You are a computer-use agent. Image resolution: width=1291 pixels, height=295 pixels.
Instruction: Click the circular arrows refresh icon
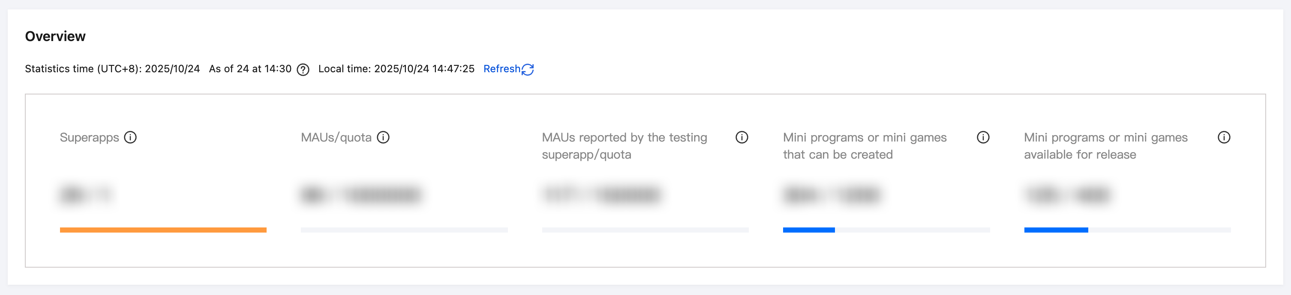pyautogui.click(x=528, y=70)
